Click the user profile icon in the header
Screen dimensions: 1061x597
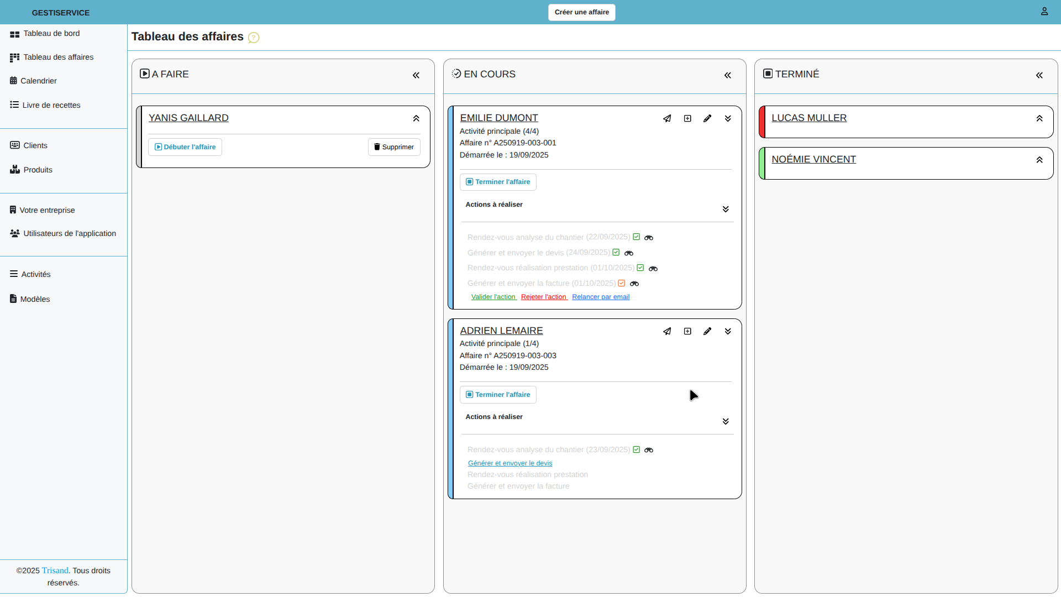pyautogui.click(x=1044, y=12)
